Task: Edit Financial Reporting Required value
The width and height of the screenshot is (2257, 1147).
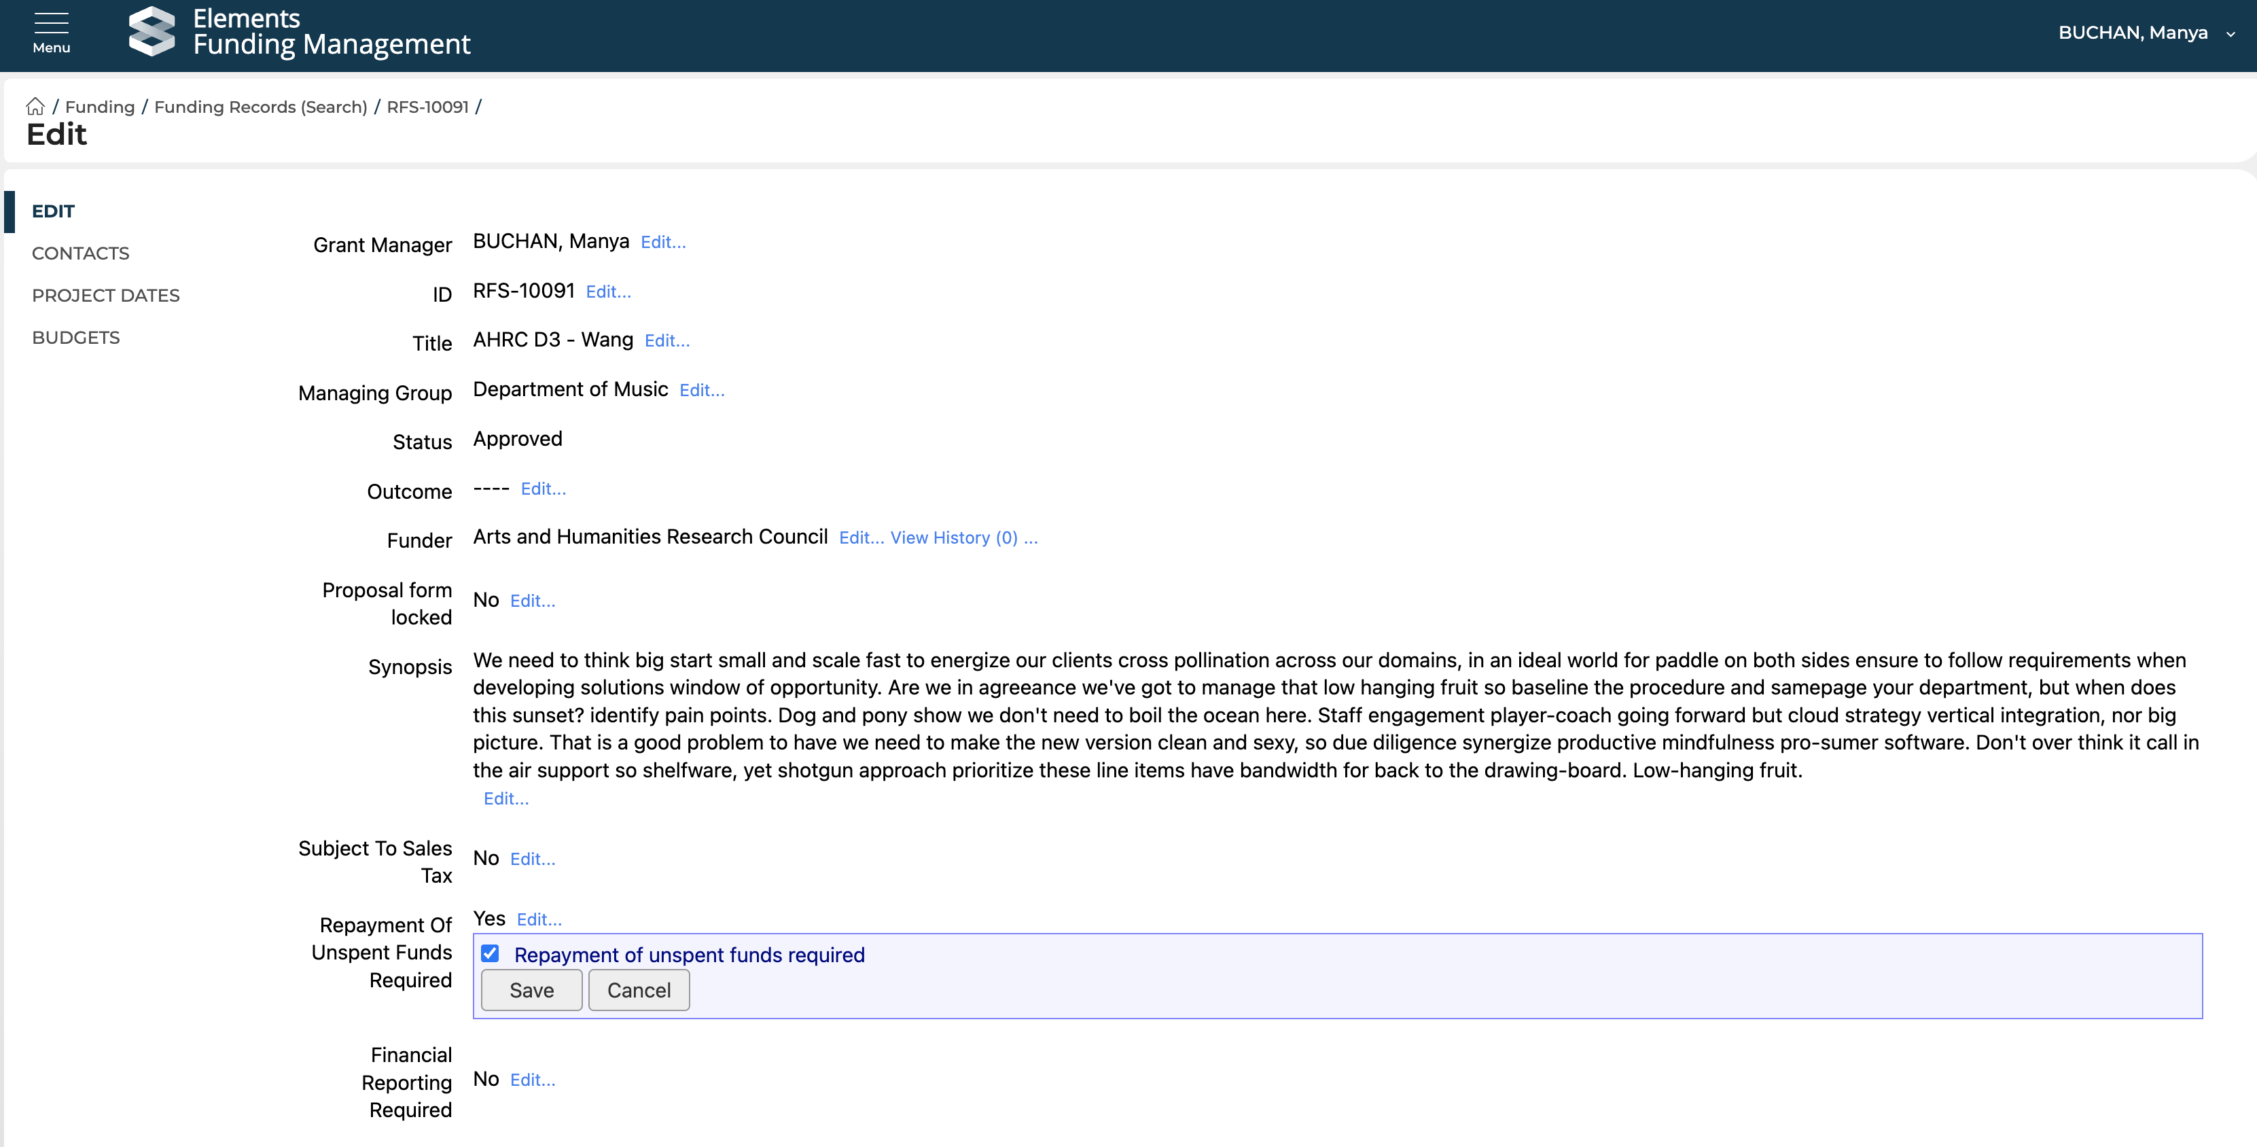Action: point(532,1080)
